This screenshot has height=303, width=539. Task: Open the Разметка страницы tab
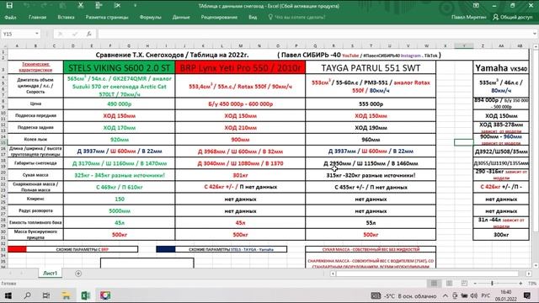(107, 17)
